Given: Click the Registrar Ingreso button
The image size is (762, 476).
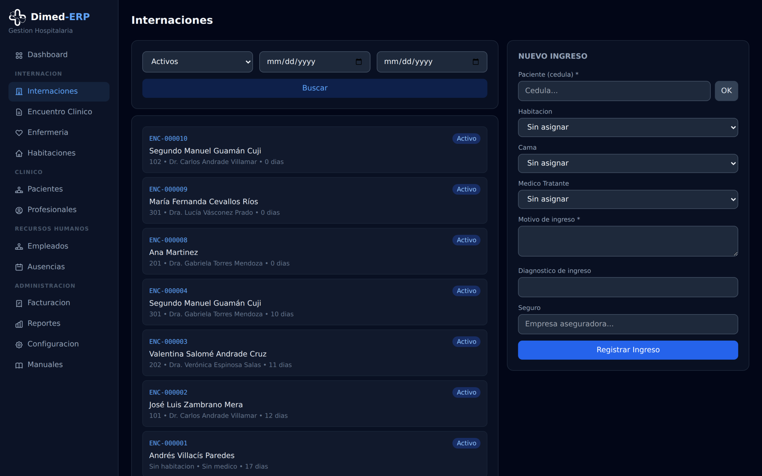Looking at the screenshot, I should point(628,350).
